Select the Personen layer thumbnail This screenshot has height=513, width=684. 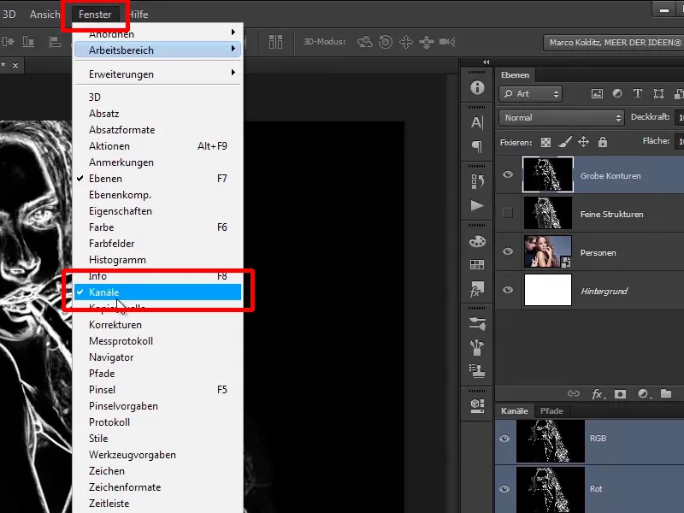click(547, 251)
